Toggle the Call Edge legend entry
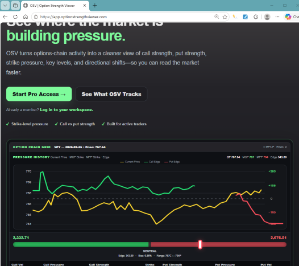Image resolution: width=299 pixels, height=266 pixels. pyautogui.click(x=152, y=162)
